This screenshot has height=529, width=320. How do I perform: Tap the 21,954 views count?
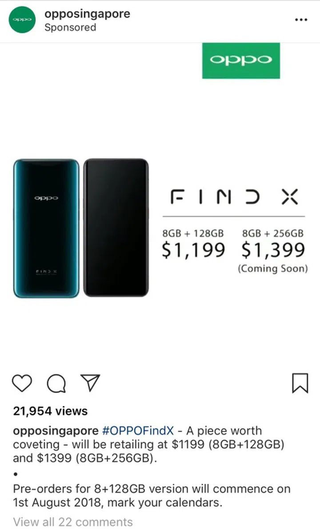(50, 411)
